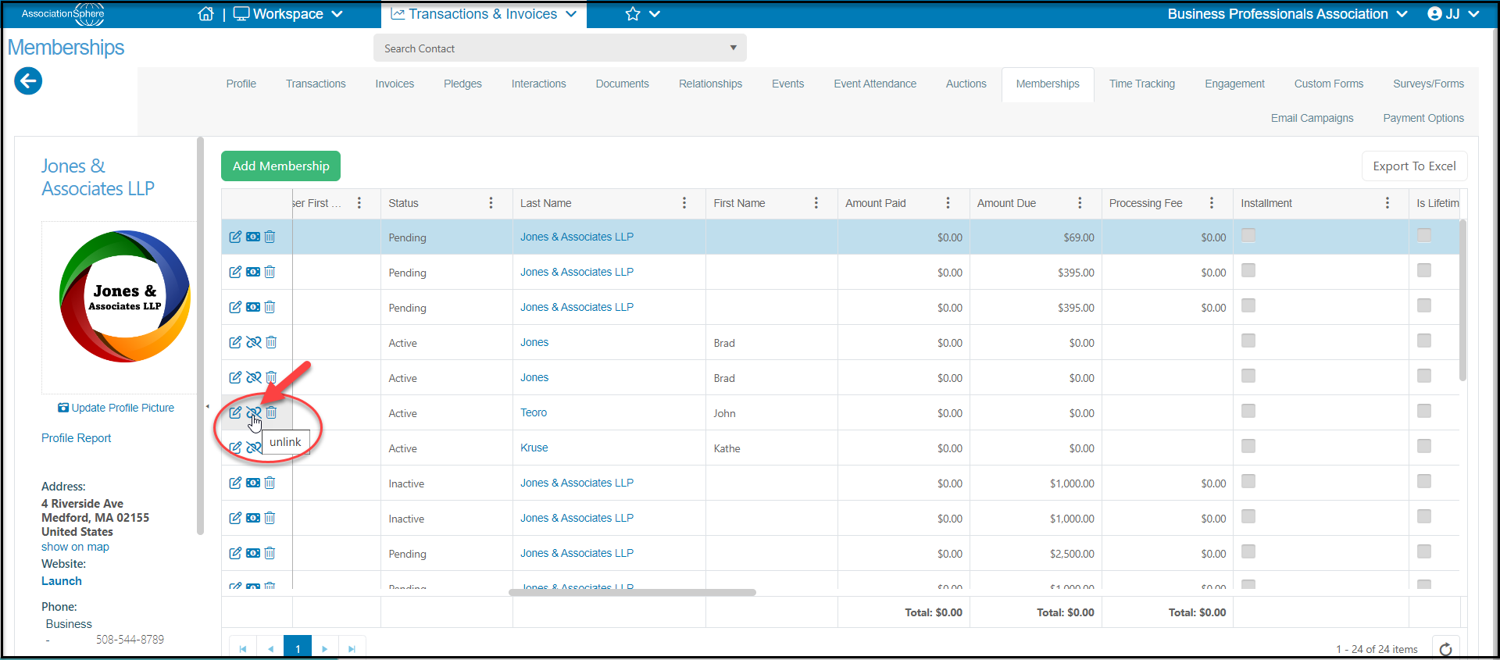Click the Profile Report link
The image size is (1500, 660).
76,438
